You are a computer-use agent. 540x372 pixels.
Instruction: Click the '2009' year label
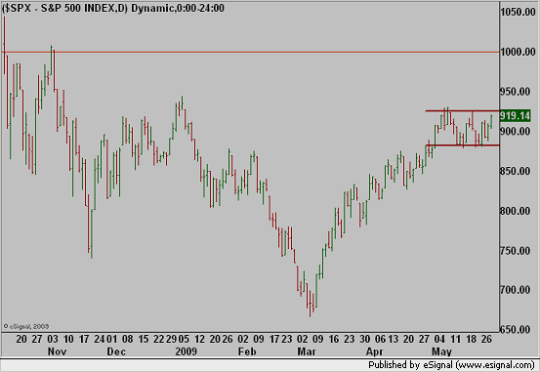pyautogui.click(x=186, y=351)
